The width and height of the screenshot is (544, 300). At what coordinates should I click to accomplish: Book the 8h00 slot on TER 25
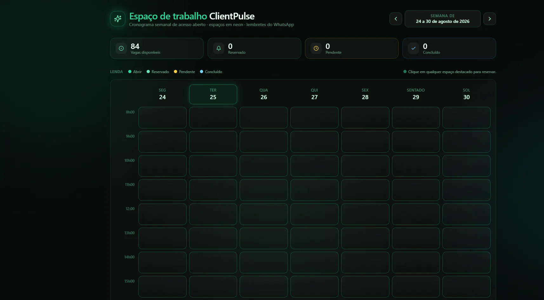pos(213,118)
